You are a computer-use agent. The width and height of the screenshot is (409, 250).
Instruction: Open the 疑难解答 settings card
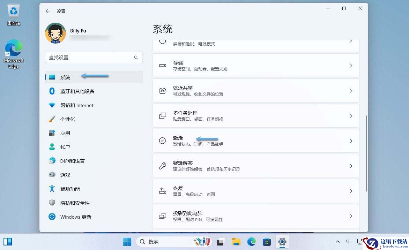256,166
